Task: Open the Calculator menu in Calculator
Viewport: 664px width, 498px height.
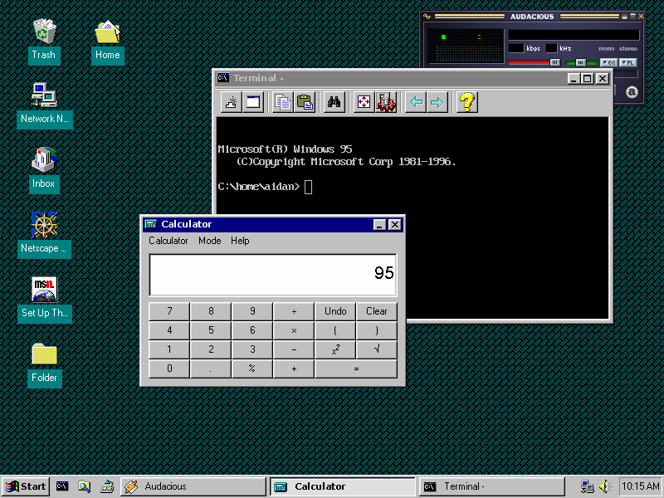Action: tap(168, 241)
